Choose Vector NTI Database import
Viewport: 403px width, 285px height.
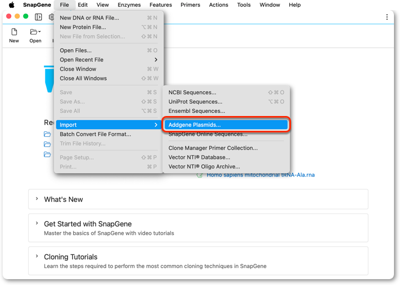point(226,157)
